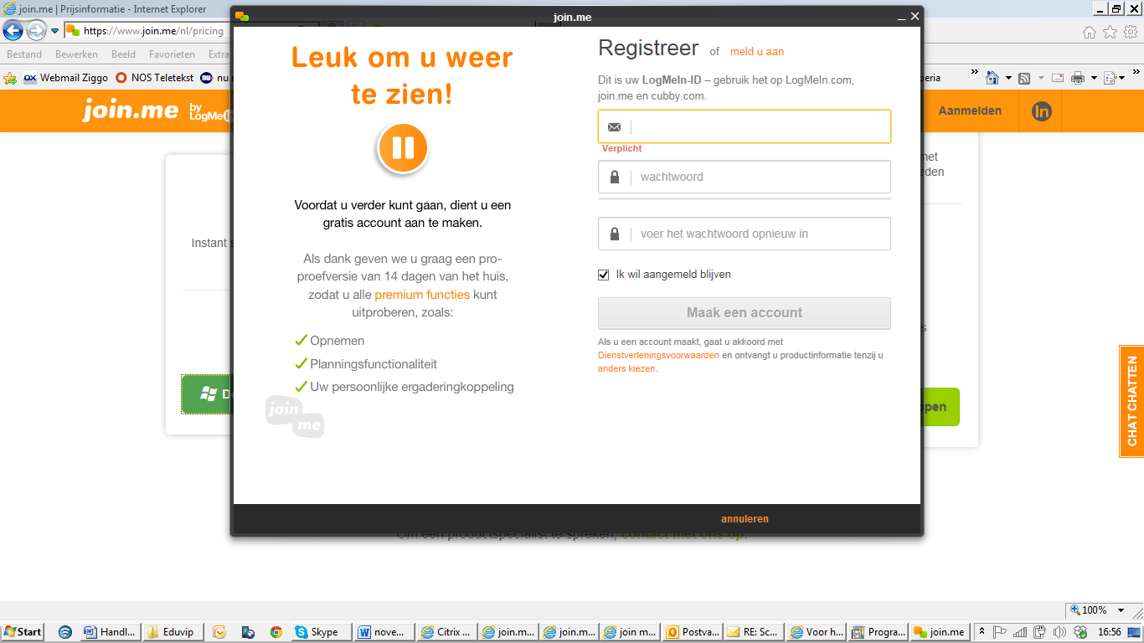The height and width of the screenshot is (643, 1144).
Task: Expand favorites bar overflow chevron
Action: click(975, 71)
